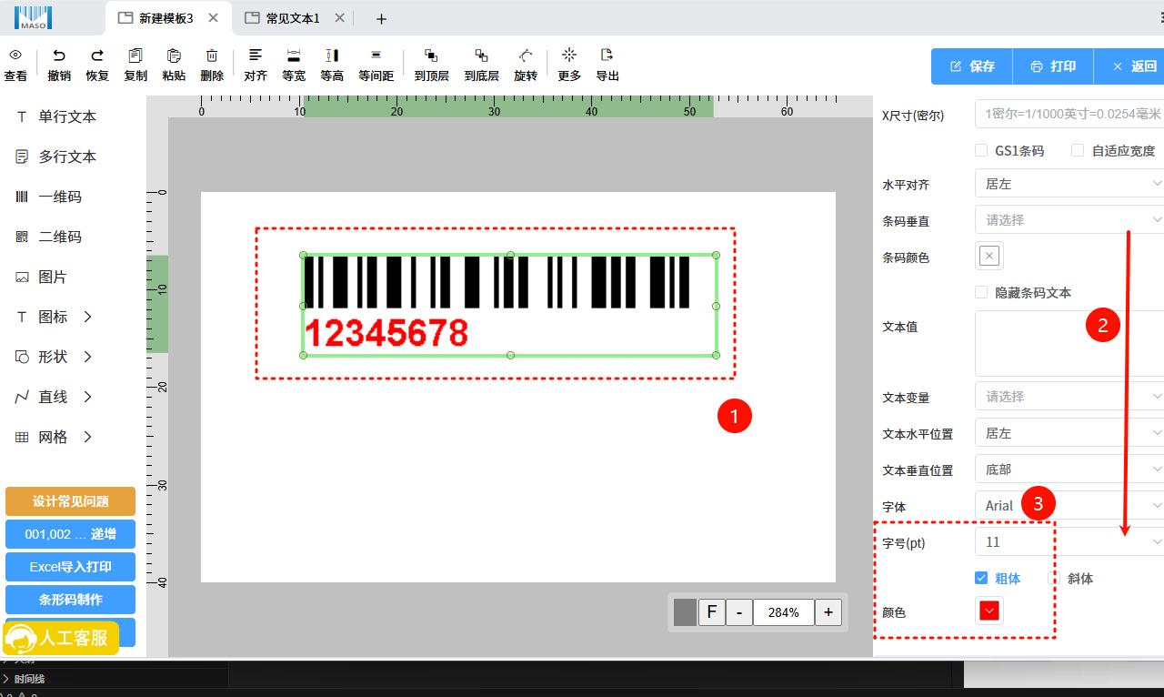Click the Export (导出) toolbar icon
1164x697 pixels.
point(607,56)
